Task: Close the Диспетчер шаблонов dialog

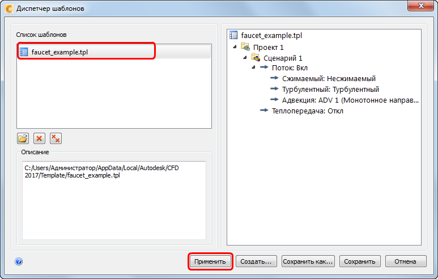Action: coord(421,6)
